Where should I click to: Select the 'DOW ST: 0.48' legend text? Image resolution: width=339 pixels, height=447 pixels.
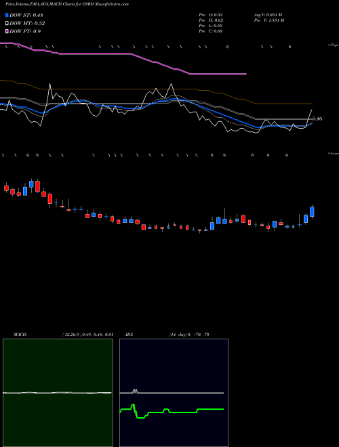26,15
